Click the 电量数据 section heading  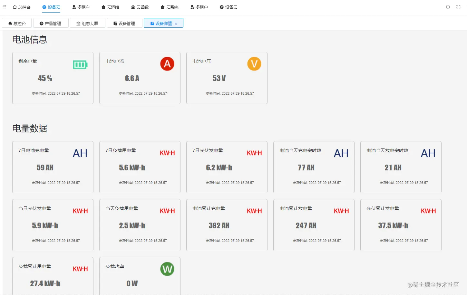click(30, 129)
